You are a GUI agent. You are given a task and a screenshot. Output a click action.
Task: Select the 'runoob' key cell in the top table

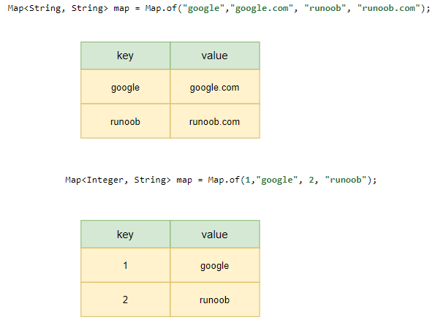coord(126,121)
